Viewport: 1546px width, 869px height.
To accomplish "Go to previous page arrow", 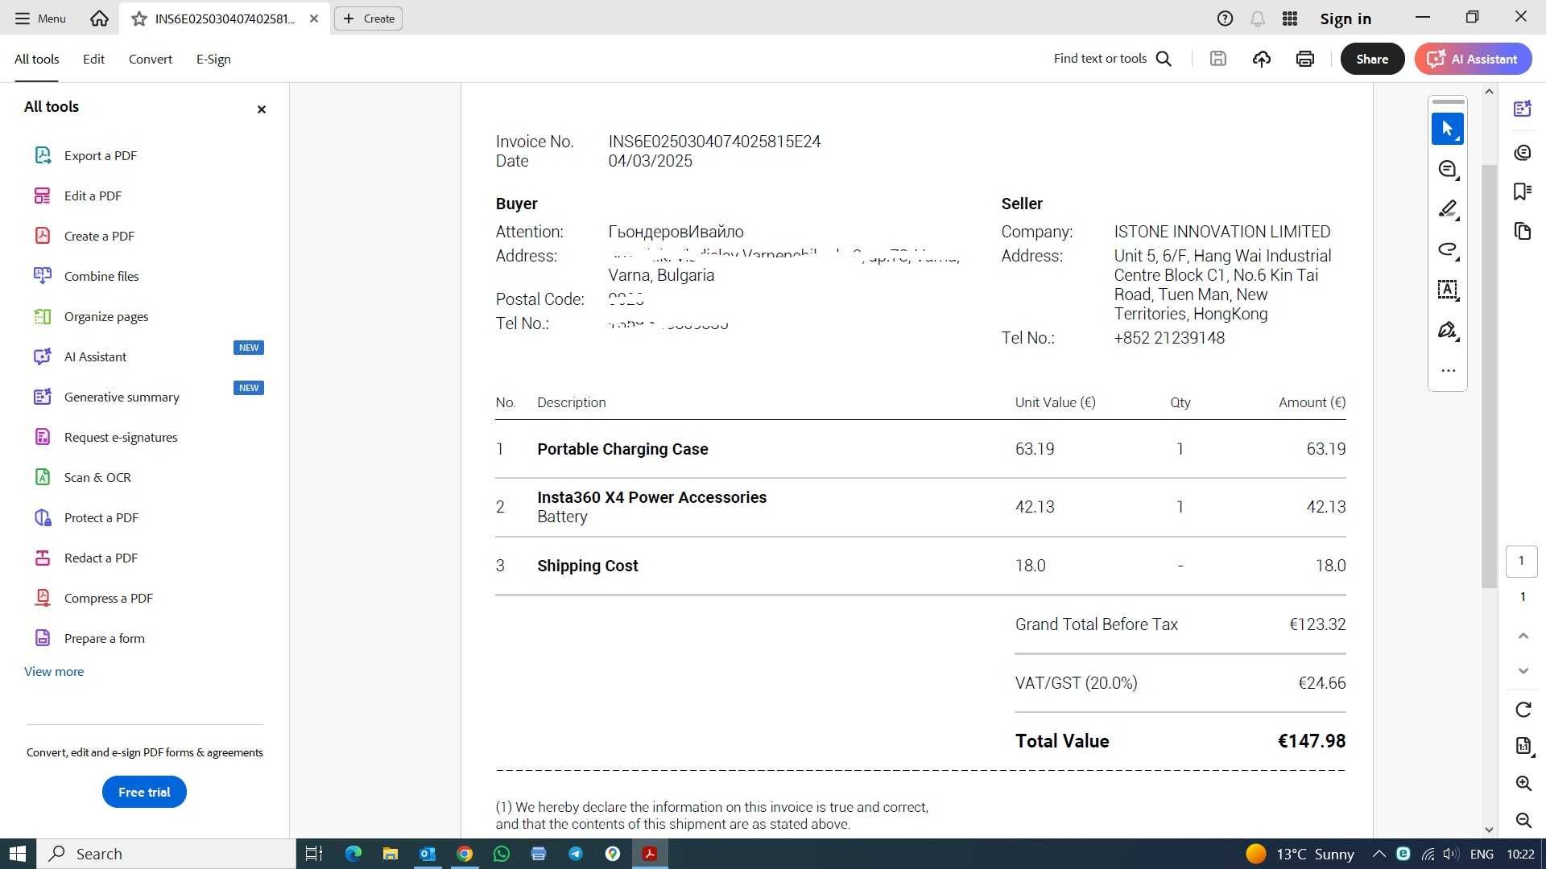I will tap(1523, 636).
